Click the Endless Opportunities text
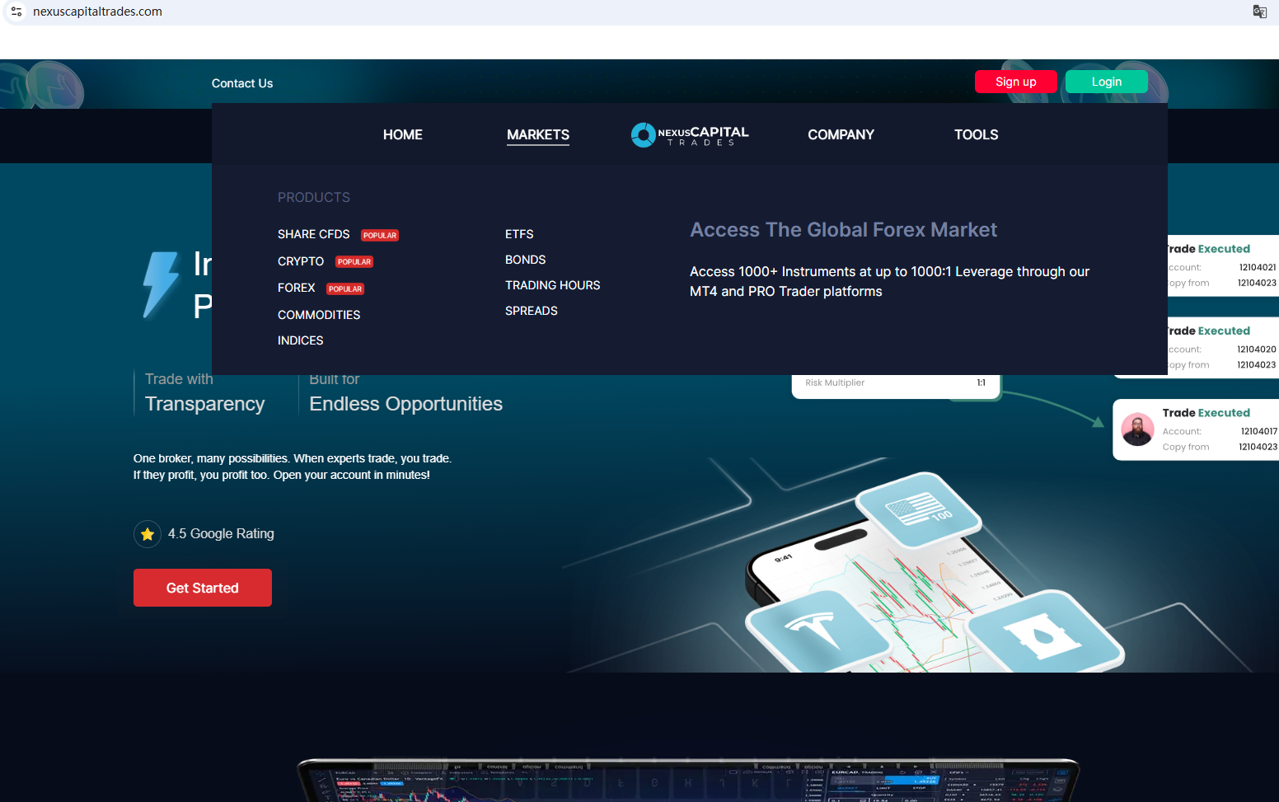This screenshot has height=802, width=1279. tap(406, 404)
